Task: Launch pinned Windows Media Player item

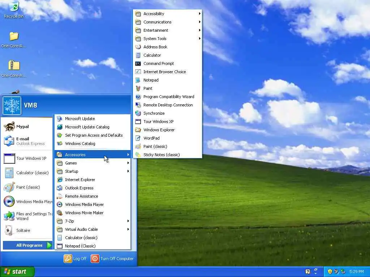Action: (x=27, y=202)
